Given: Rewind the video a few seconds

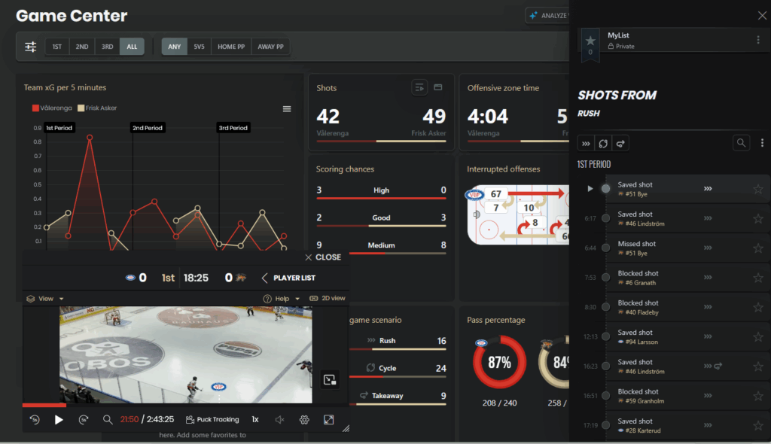Looking at the screenshot, I should [35, 419].
